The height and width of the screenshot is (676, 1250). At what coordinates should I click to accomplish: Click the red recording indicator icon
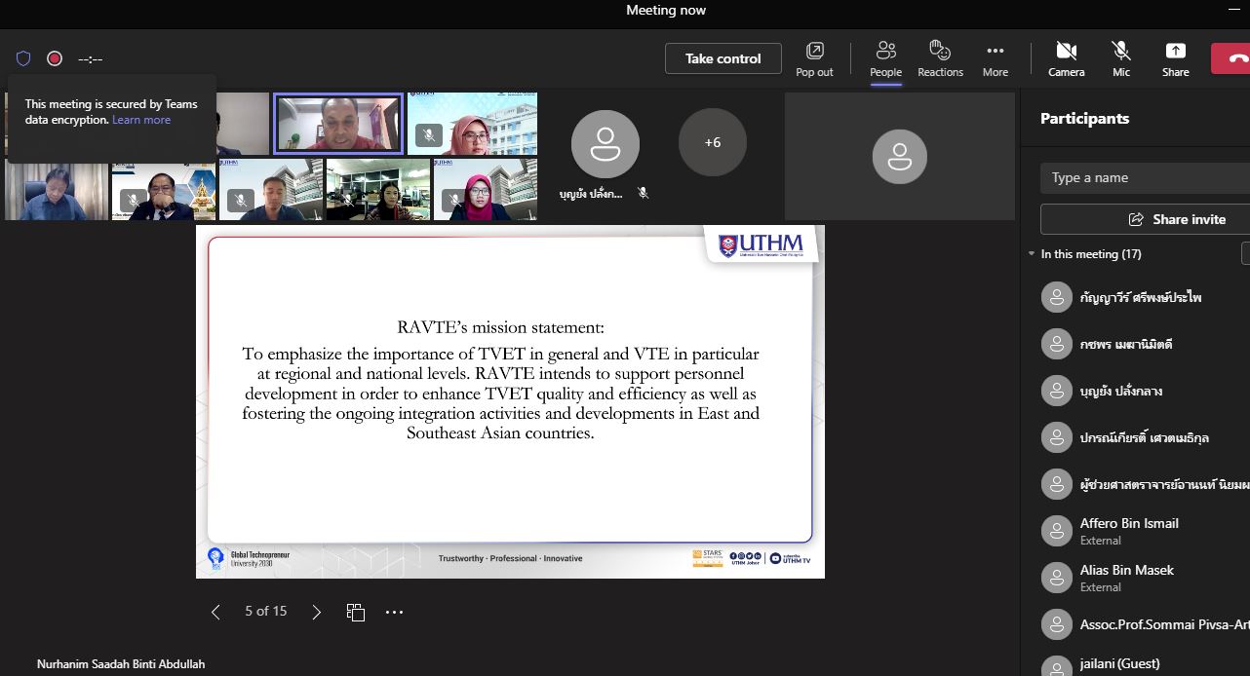click(55, 58)
